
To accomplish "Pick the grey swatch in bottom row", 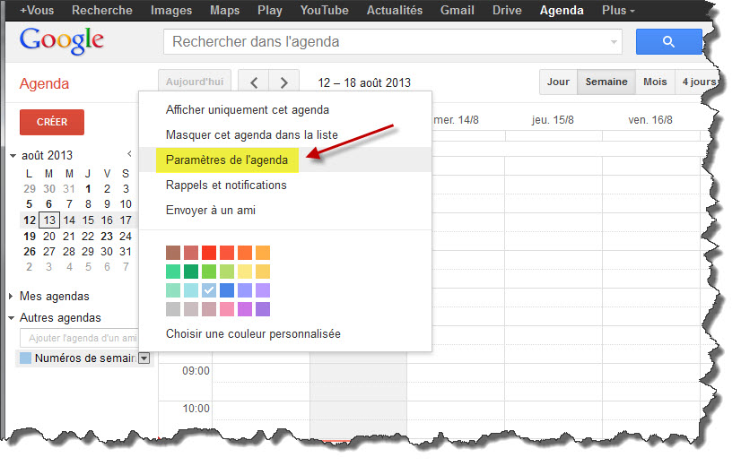I will click(x=173, y=309).
